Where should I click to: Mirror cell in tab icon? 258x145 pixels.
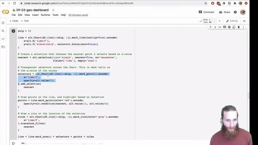point(234,27)
